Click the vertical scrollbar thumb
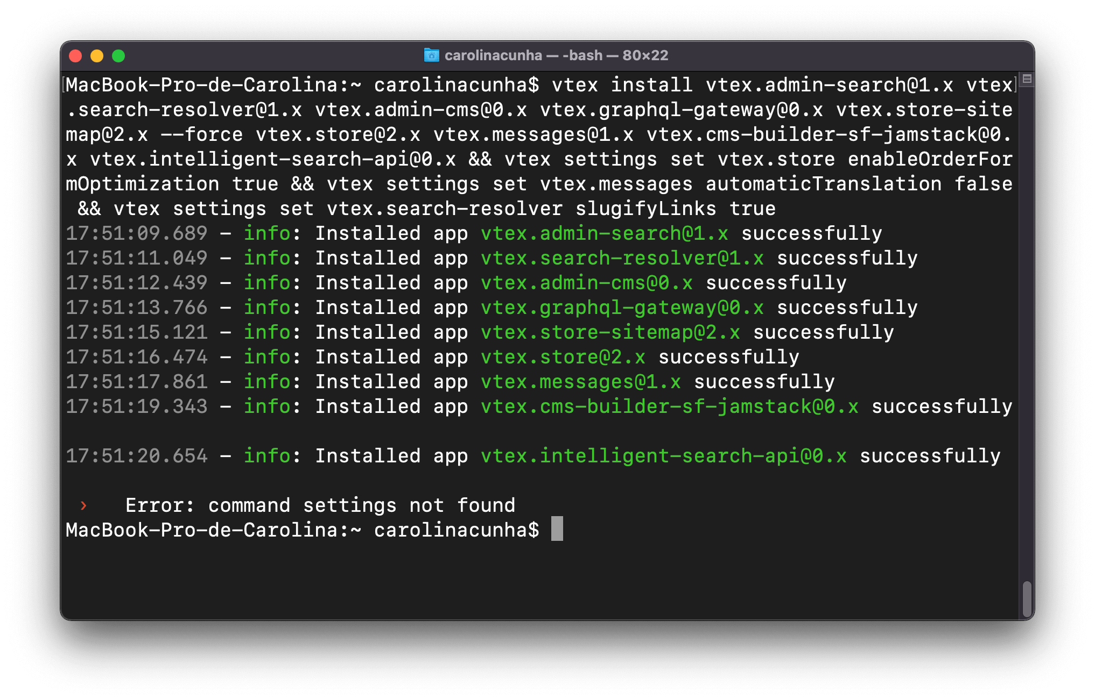This screenshot has height=700, width=1095. (x=1027, y=599)
